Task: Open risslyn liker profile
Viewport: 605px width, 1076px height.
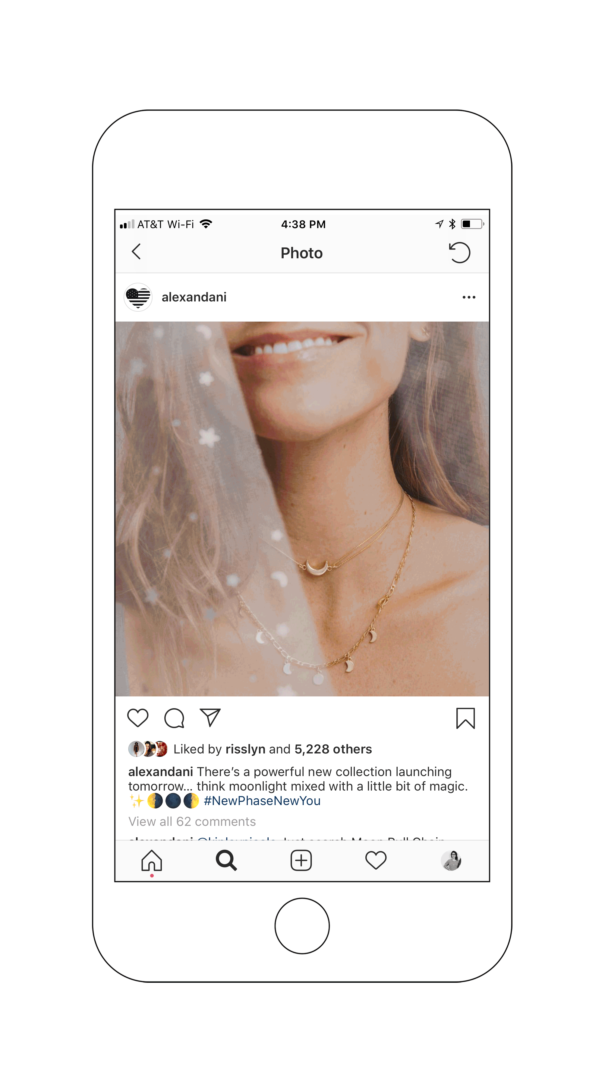Action: (x=245, y=749)
